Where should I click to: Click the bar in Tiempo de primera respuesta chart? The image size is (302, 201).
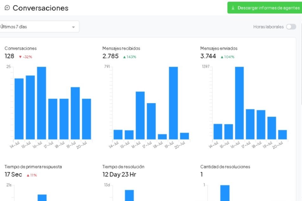42,198
